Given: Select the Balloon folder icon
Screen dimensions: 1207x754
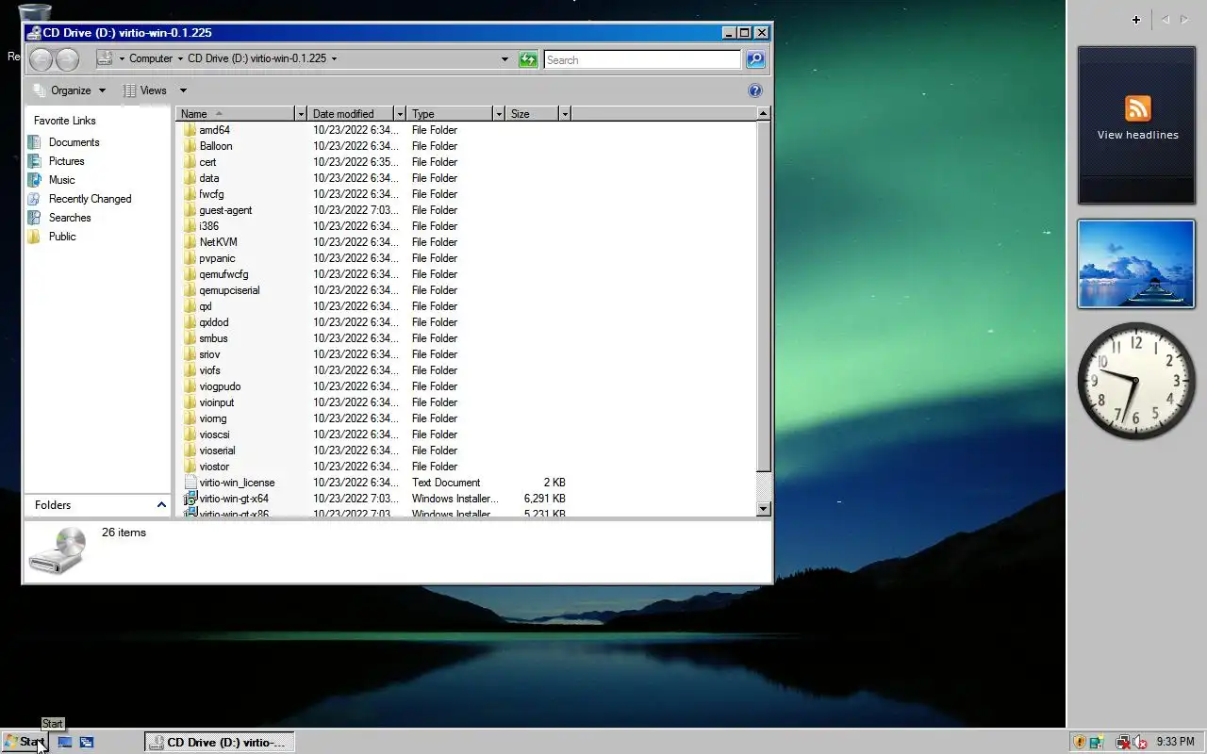Looking at the screenshot, I should (x=190, y=146).
